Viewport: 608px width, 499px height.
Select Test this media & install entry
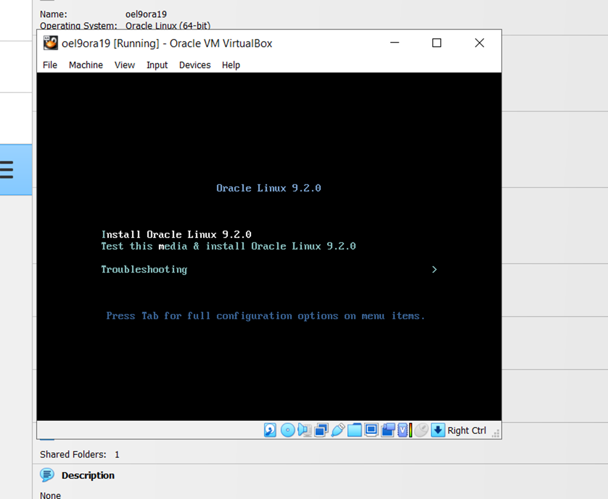229,246
